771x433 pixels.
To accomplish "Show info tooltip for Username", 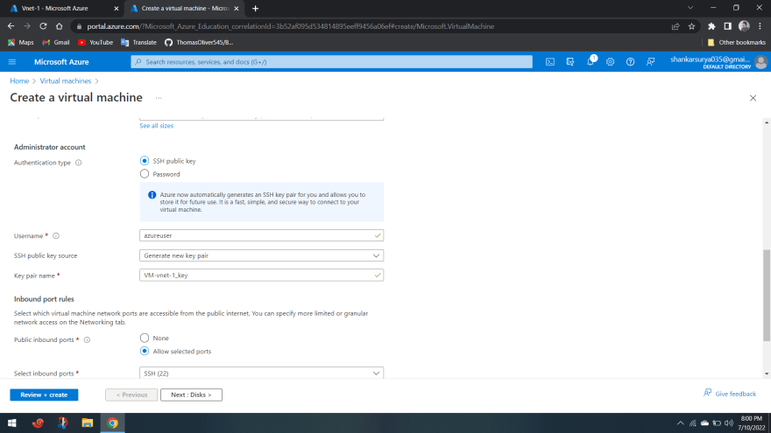I will (x=56, y=235).
